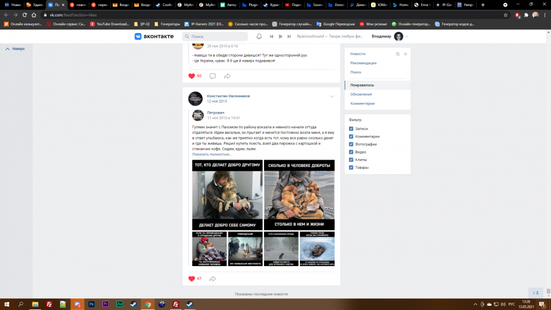The image size is (551, 310).
Task: Unlike the post with 47 likes
Action: [x=192, y=278]
